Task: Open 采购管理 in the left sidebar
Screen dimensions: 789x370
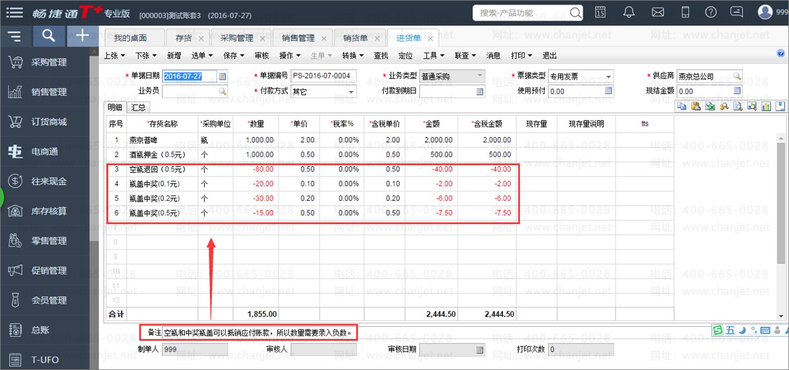Action: 45,62
